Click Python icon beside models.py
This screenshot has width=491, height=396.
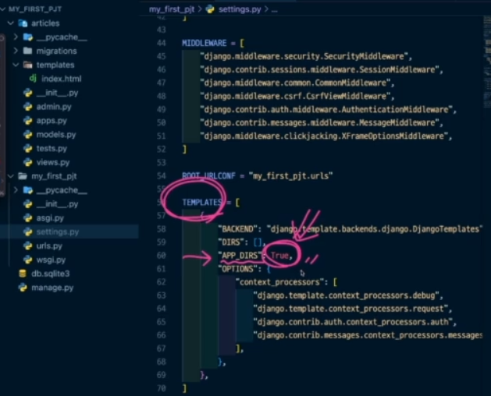coord(28,135)
